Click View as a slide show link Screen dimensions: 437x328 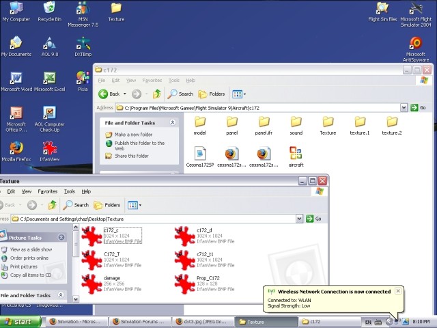pos(31,249)
